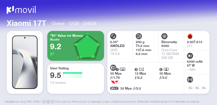Click the Global · 12GB · 256GB variant pill
This screenshot has height=105, width=217.
74,23
